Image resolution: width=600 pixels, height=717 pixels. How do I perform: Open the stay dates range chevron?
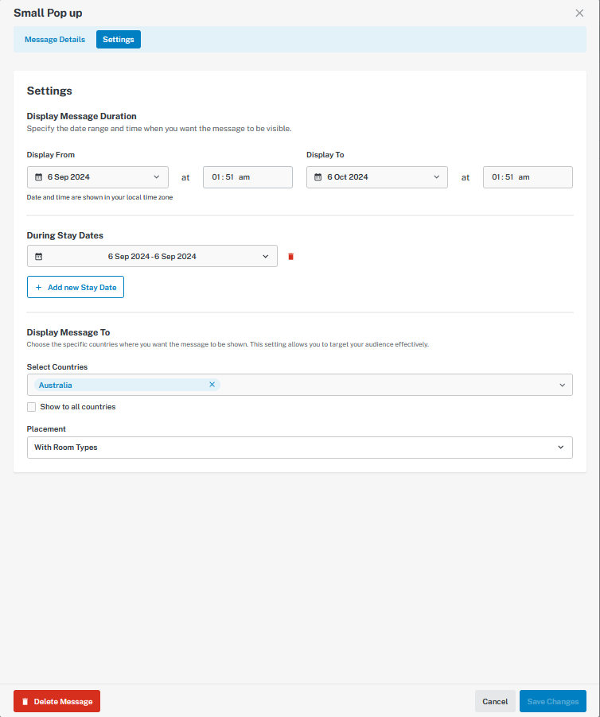coord(266,257)
